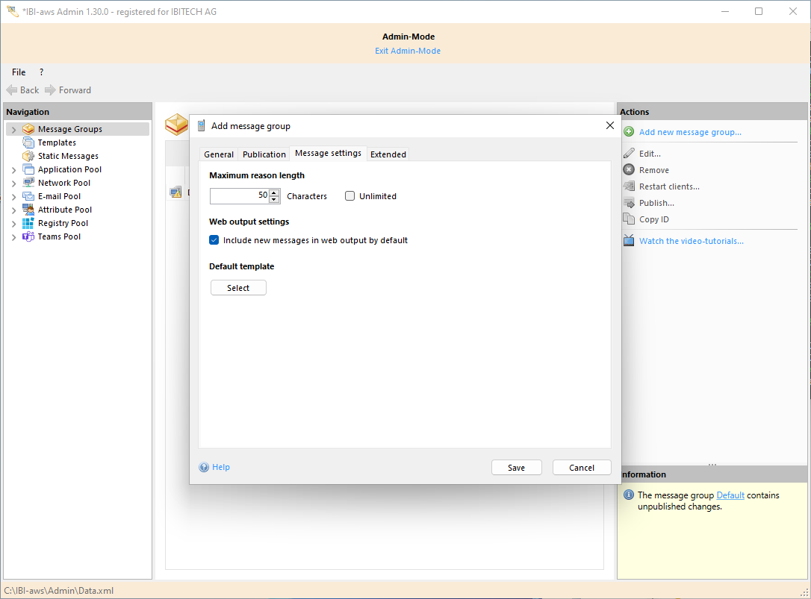
Task: Click the Edit pencil icon in Actions
Action: [628, 153]
